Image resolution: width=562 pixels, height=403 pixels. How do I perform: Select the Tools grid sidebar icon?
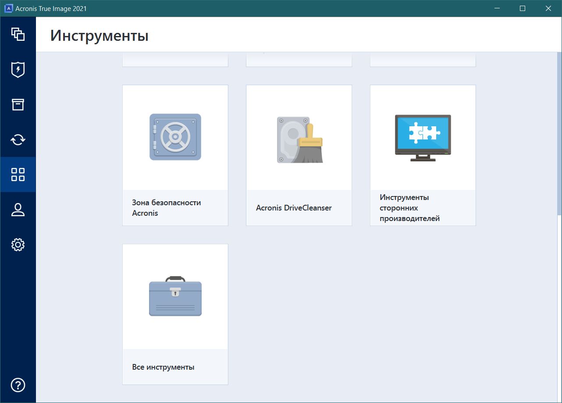pos(18,175)
